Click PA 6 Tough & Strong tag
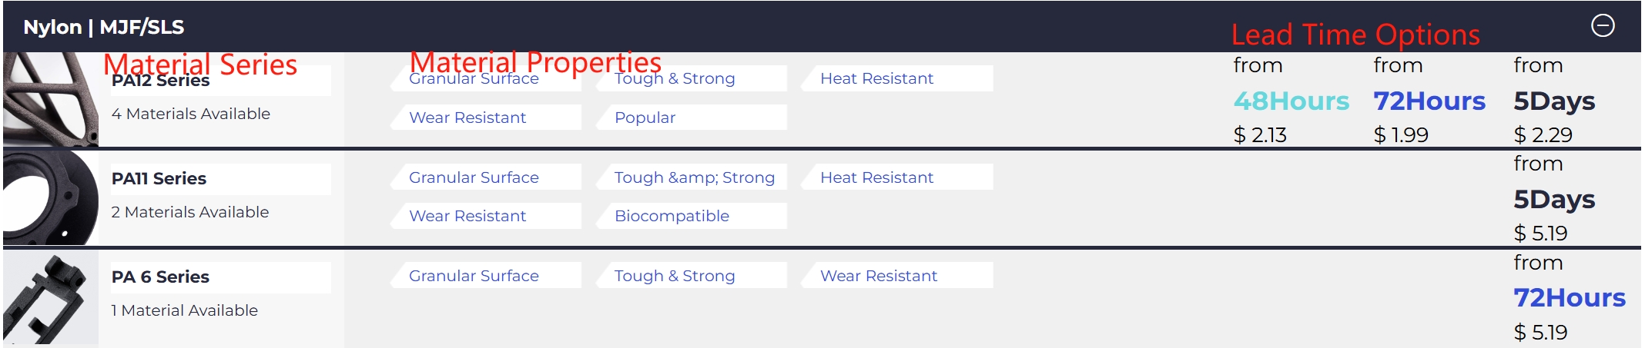 tap(675, 276)
